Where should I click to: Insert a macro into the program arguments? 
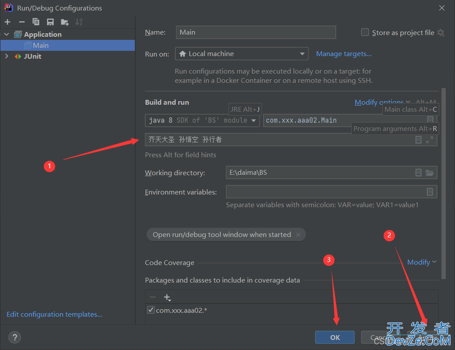pyautogui.click(x=419, y=140)
